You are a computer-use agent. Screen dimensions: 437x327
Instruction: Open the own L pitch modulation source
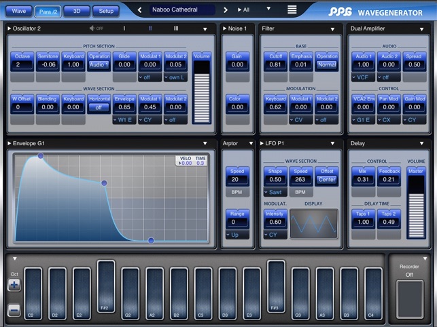coord(175,77)
